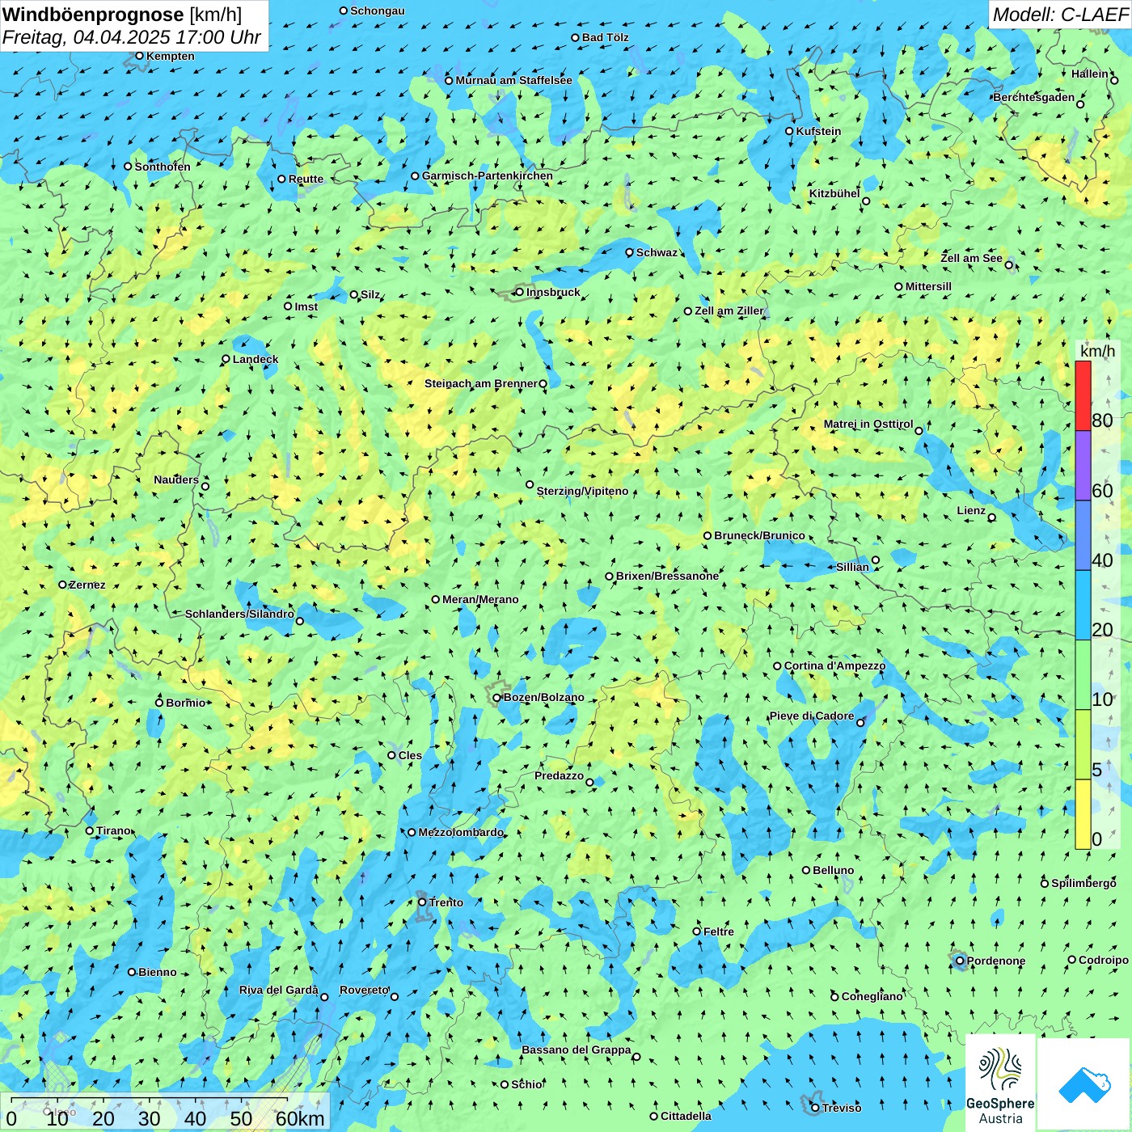This screenshot has width=1132, height=1132.
Task: Click the Sterzing/Vipiteno label
Action: pyautogui.click(x=582, y=491)
